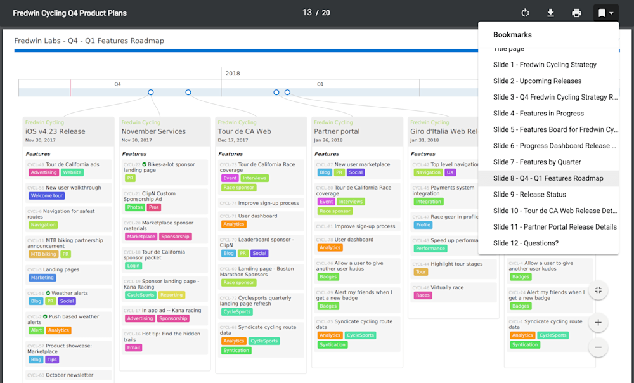Zoom in on the roadmap
This screenshot has height=383, width=634.
pos(598,323)
